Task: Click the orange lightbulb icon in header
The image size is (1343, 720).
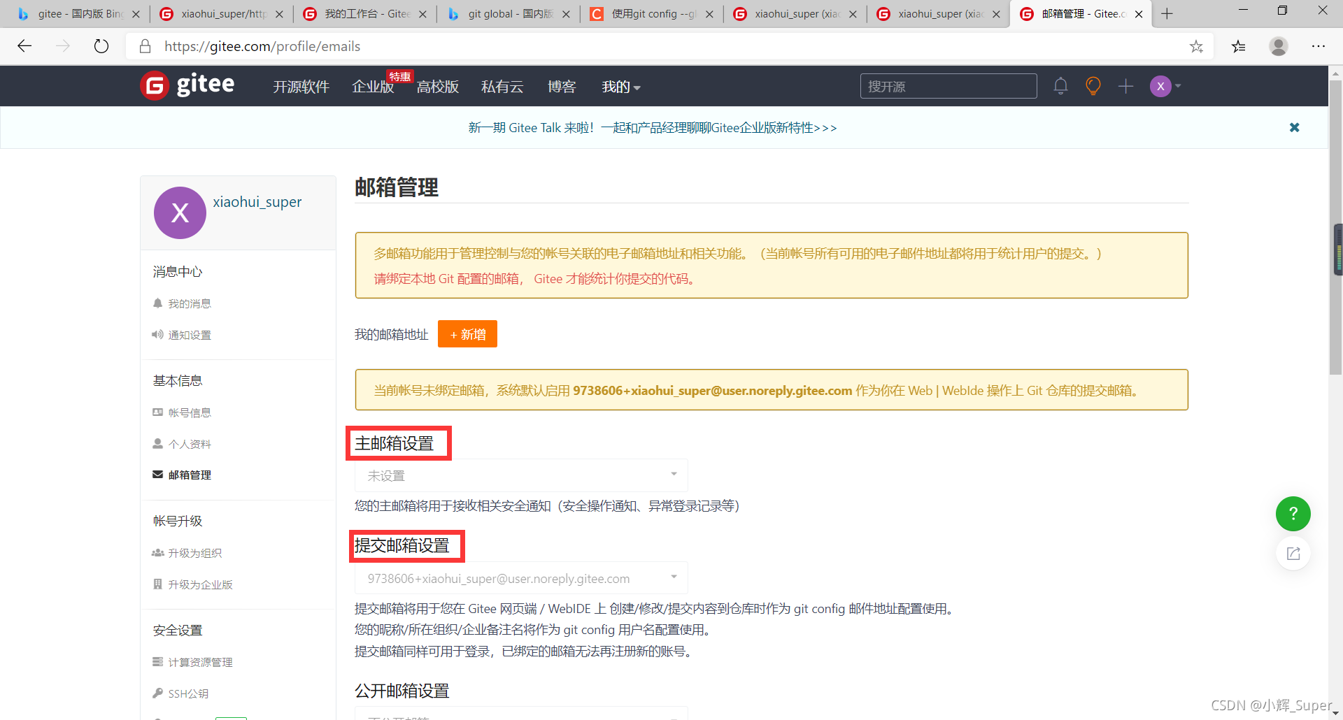Action: [x=1093, y=86]
